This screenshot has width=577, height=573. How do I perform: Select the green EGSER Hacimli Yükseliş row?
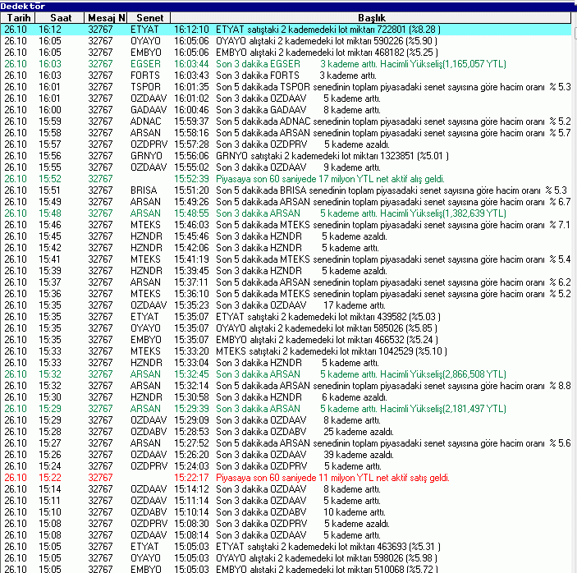point(287,63)
